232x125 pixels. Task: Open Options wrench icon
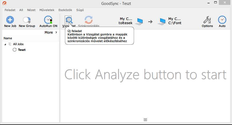tap(207, 20)
